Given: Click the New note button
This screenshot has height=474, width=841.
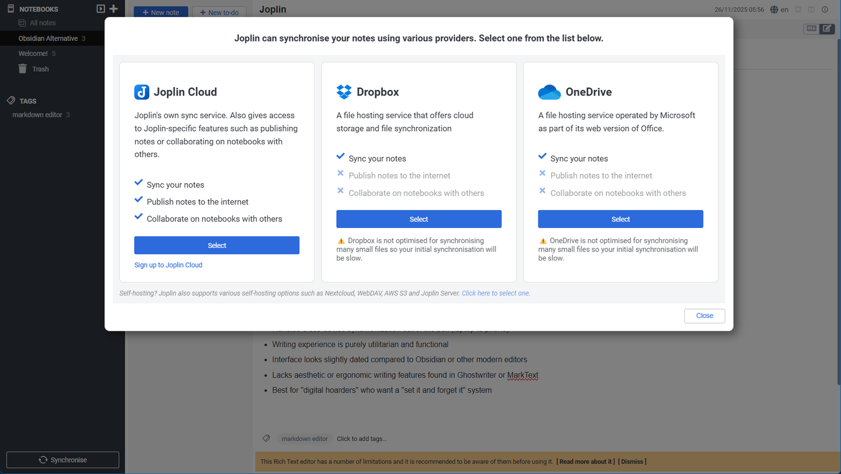Looking at the screenshot, I should [x=161, y=12].
